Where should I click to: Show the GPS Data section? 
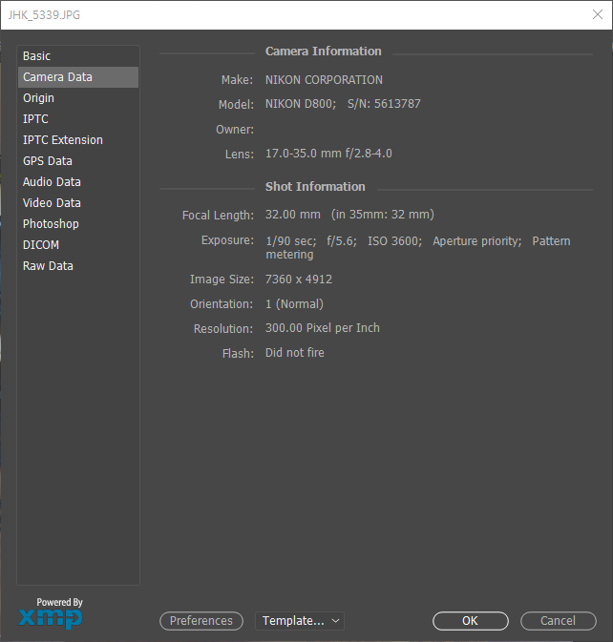coord(78,161)
